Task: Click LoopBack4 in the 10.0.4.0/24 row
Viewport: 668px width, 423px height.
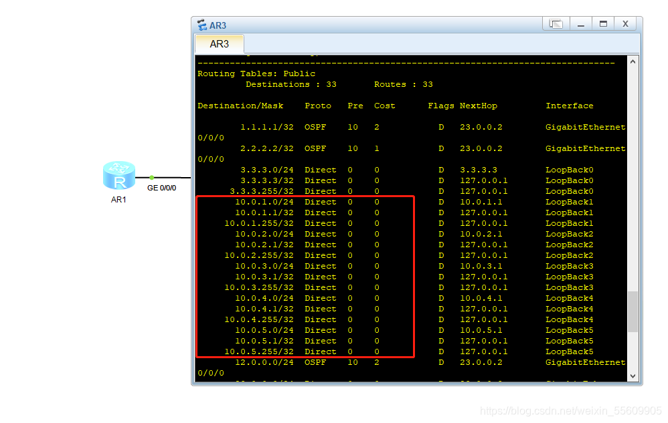Action: pos(570,298)
